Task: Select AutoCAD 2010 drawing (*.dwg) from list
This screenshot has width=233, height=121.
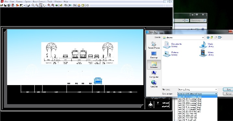Action: 190,99
